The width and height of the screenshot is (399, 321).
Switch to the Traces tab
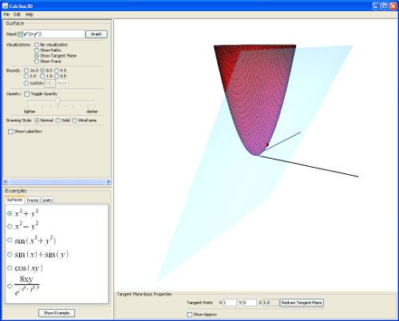tap(33, 200)
